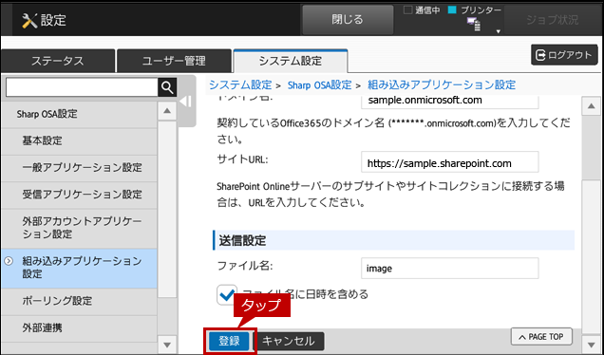
Task: Click the 通信中 communication indicator
Action: coord(422,10)
